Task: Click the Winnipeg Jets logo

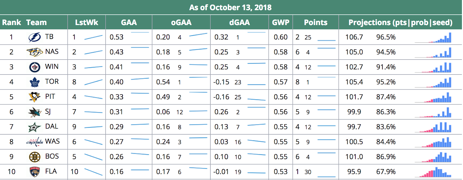Action: tap(34, 67)
